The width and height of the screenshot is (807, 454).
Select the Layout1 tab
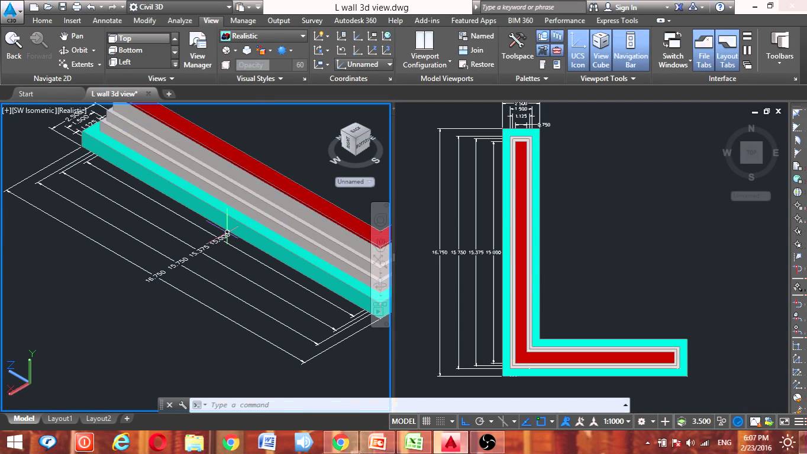point(60,419)
